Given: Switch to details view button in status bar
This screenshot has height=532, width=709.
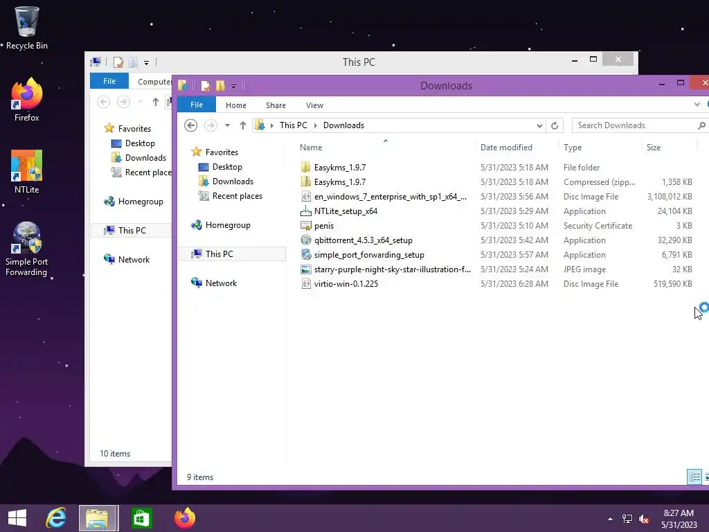Looking at the screenshot, I should [x=694, y=477].
